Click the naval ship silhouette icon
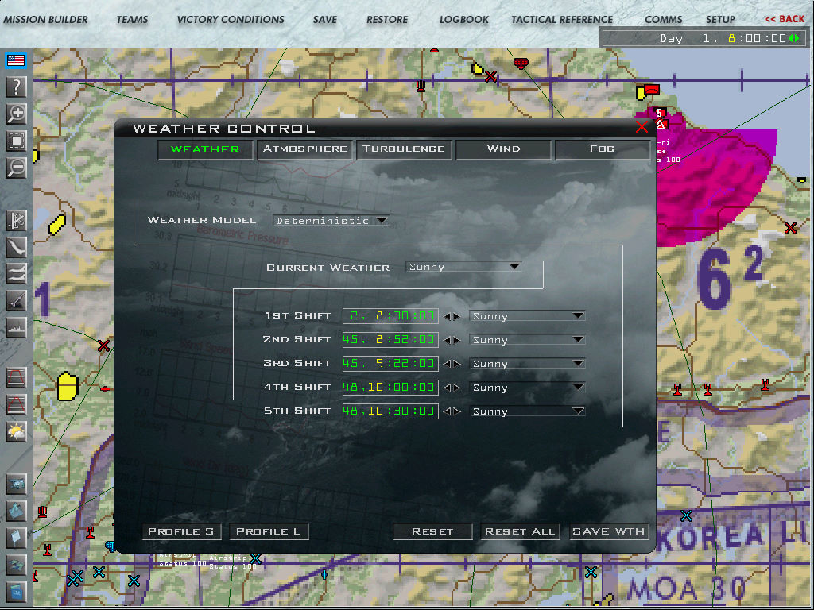This screenshot has height=610, width=814. 16,328
